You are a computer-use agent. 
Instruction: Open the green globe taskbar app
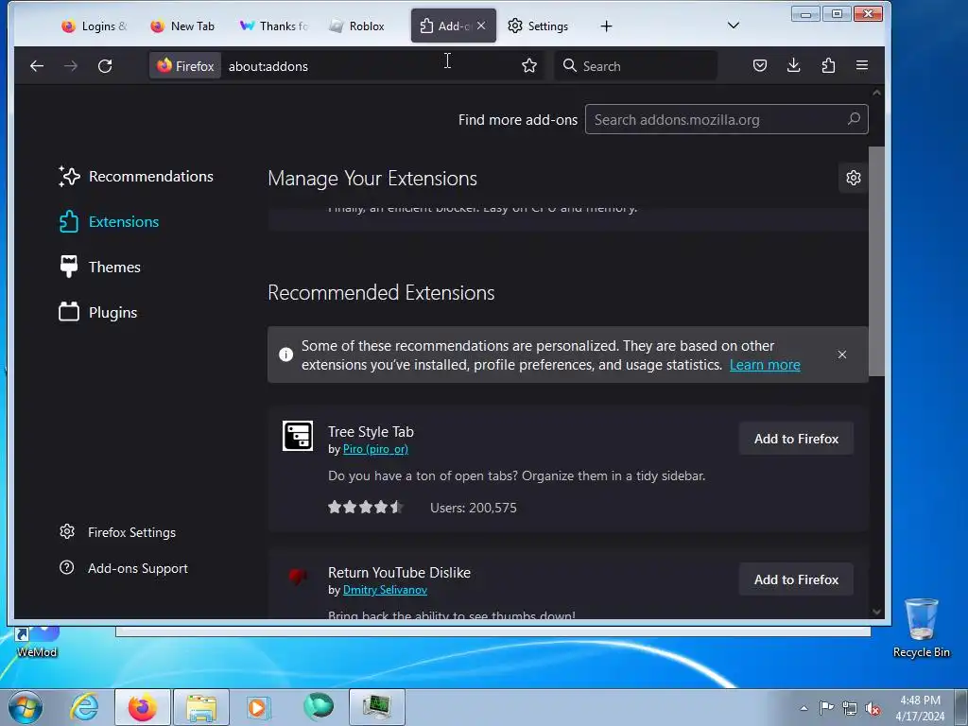[x=318, y=707]
